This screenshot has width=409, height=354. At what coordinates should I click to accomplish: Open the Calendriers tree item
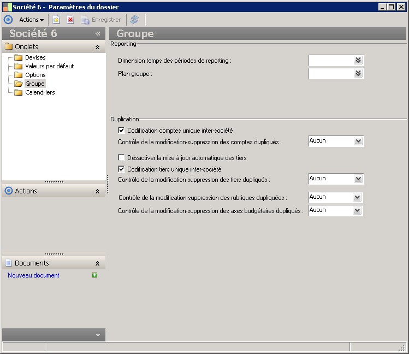point(40,92)
